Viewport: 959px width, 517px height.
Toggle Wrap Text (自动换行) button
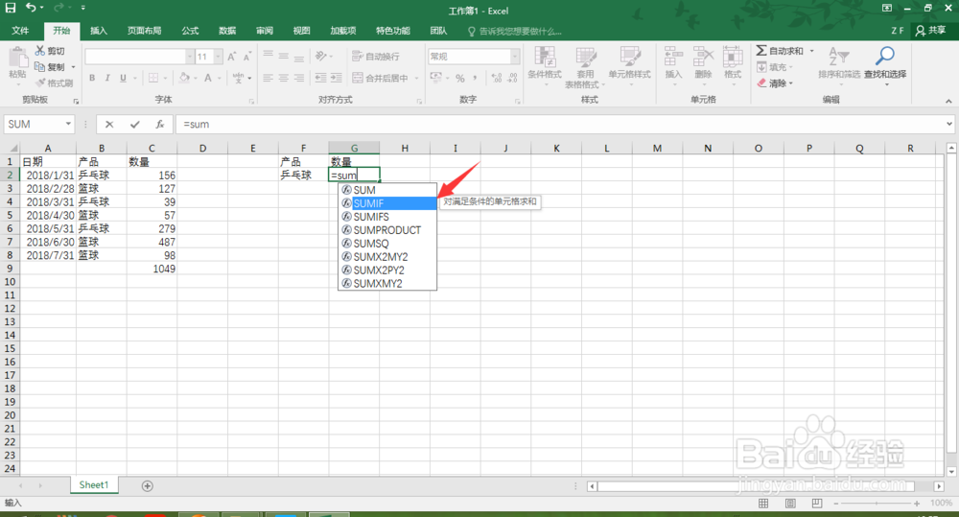pyautogui.click(x=376, y=57)
